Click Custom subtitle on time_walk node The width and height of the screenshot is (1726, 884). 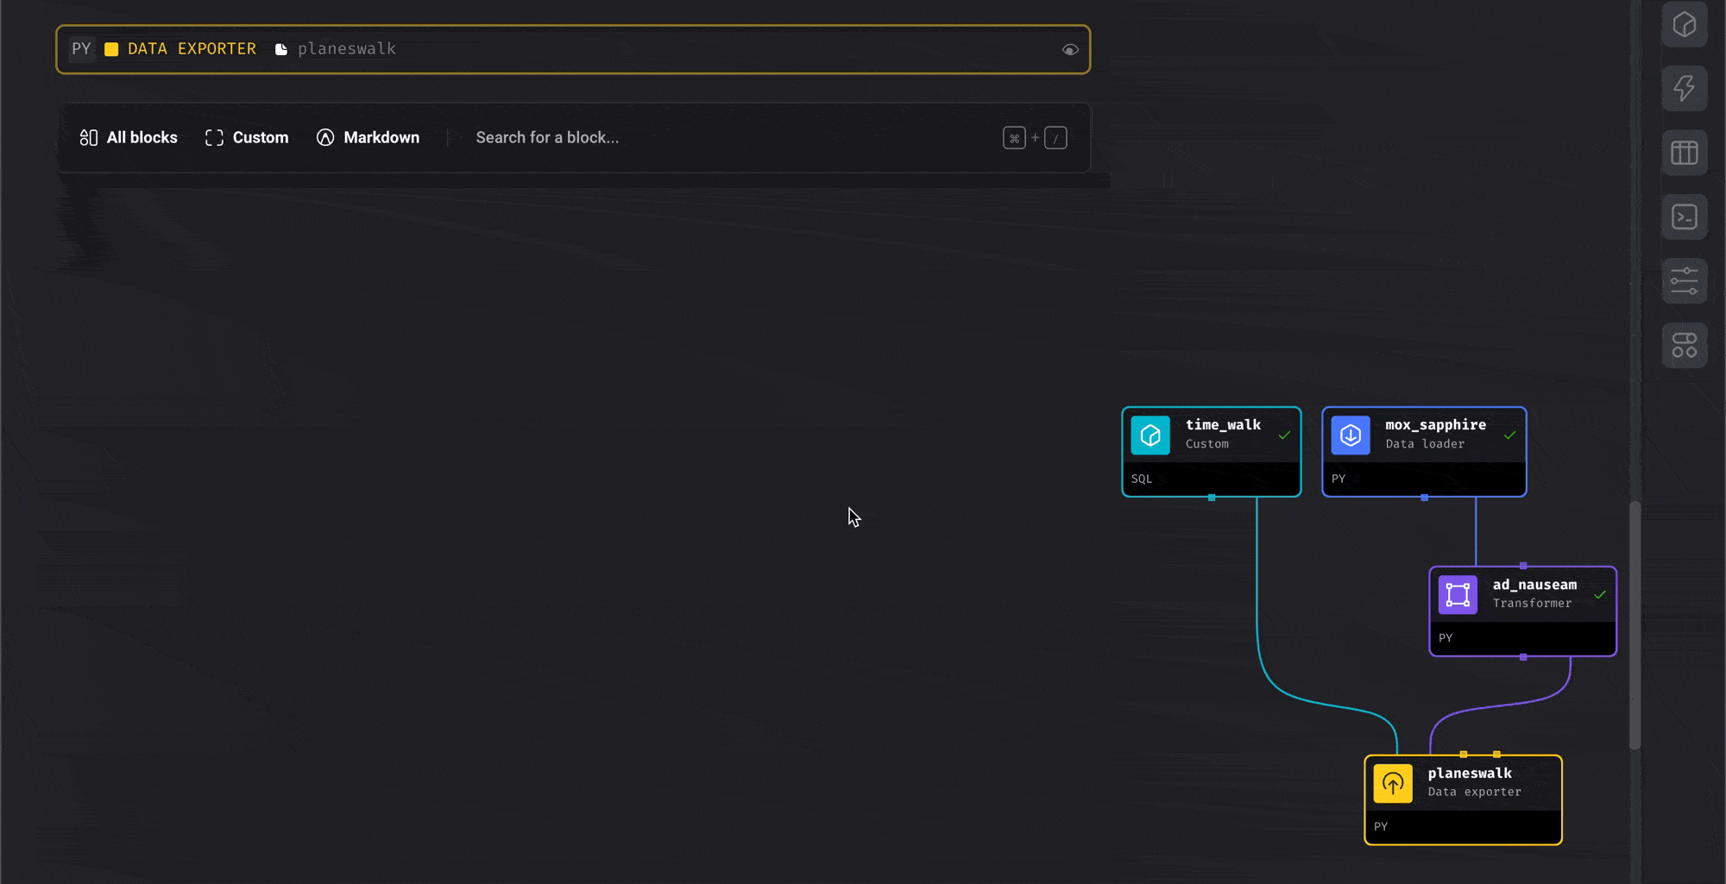click(1206, 444)
